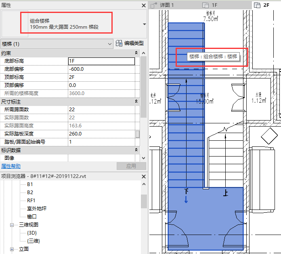Click the 底部偏移 field showing -600.0
This screenshot has height=254, width=281.
(101, 69)
